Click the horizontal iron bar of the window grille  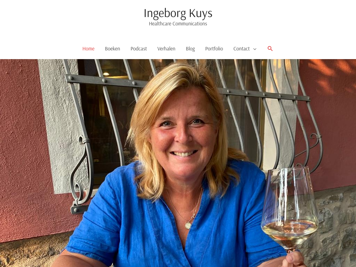107,81
